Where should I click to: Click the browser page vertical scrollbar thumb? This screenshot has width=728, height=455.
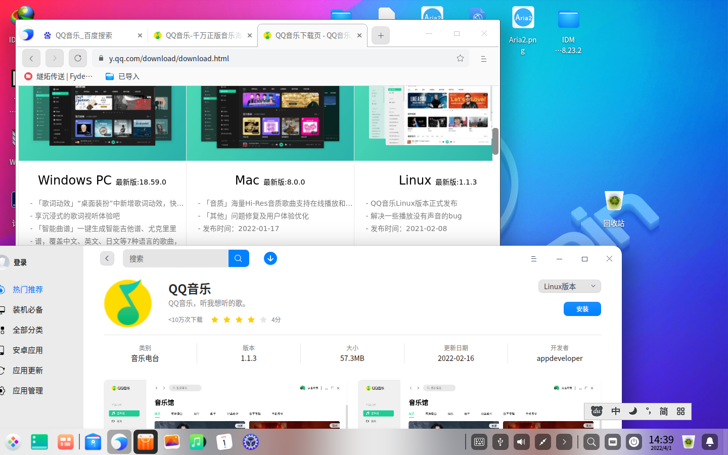pyautogui.click(x=495, y=141)
